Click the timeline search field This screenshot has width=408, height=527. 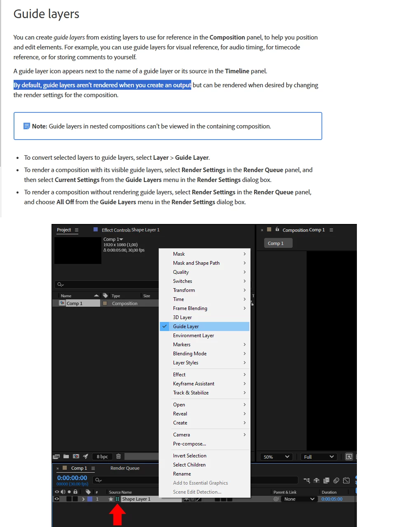(126, 480)
